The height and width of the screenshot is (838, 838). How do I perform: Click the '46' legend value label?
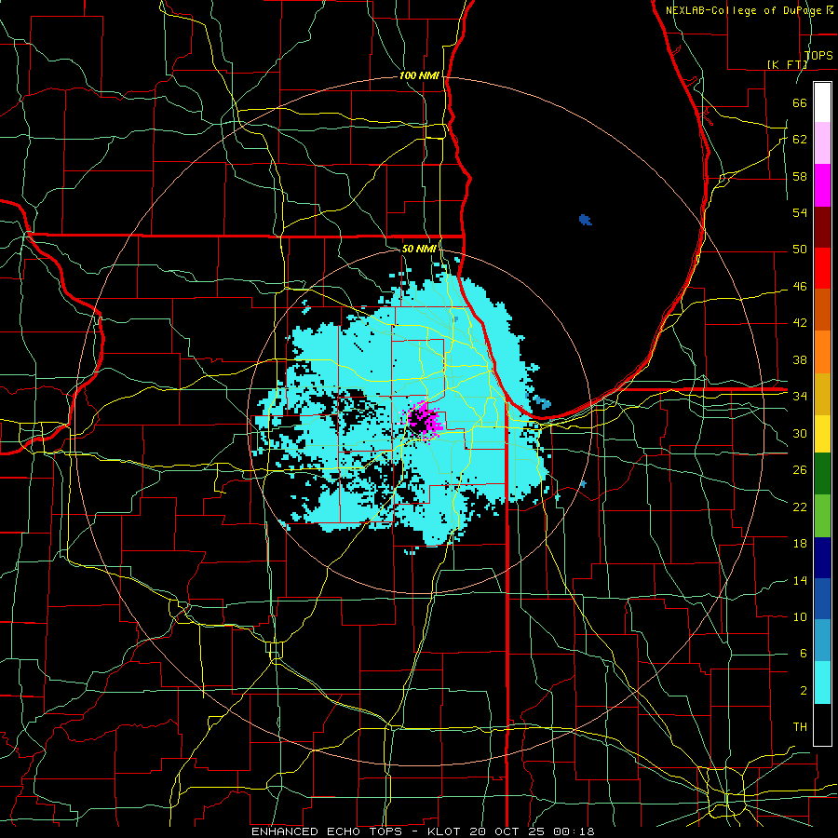pos(800,287)
